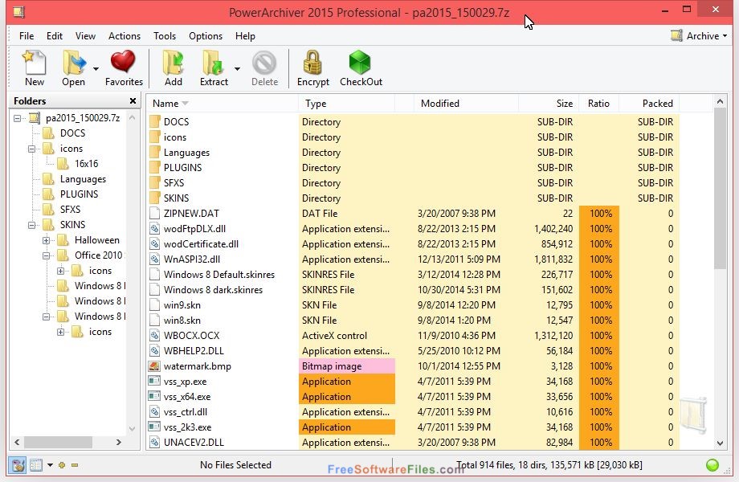Open the Favorites heart icon

123,63
